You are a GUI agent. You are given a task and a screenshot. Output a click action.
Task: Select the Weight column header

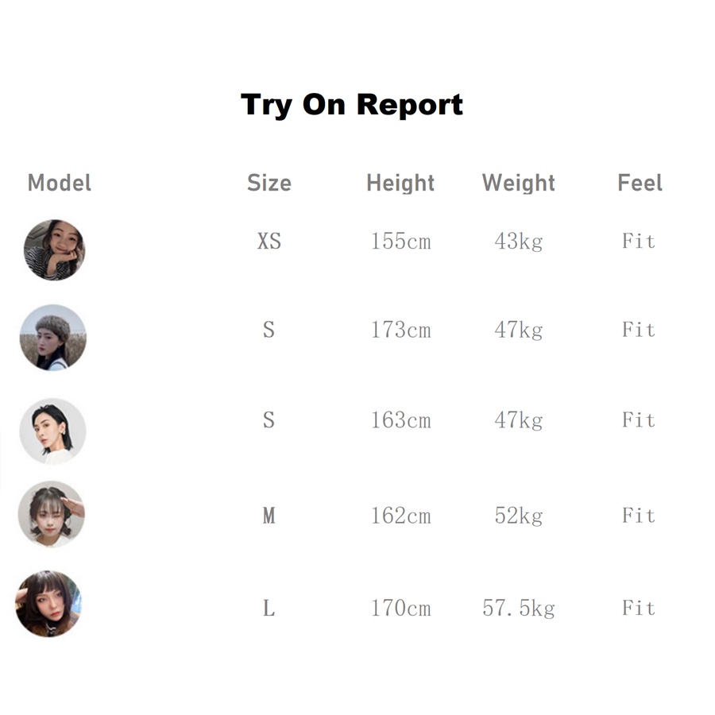tap(518, 183)
